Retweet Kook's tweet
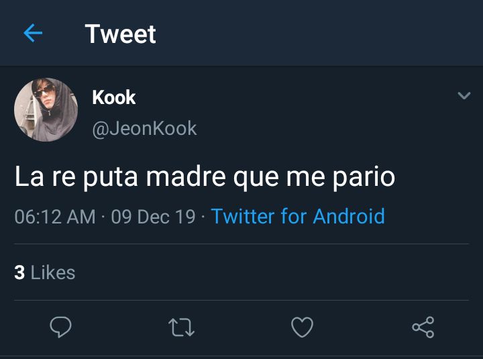483x359 pixels. [x=181, y=327]
